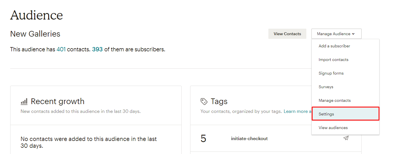Click the Recent growth card title
The width and height of the screenshot is (399, 154).
[x=58, y=102]
